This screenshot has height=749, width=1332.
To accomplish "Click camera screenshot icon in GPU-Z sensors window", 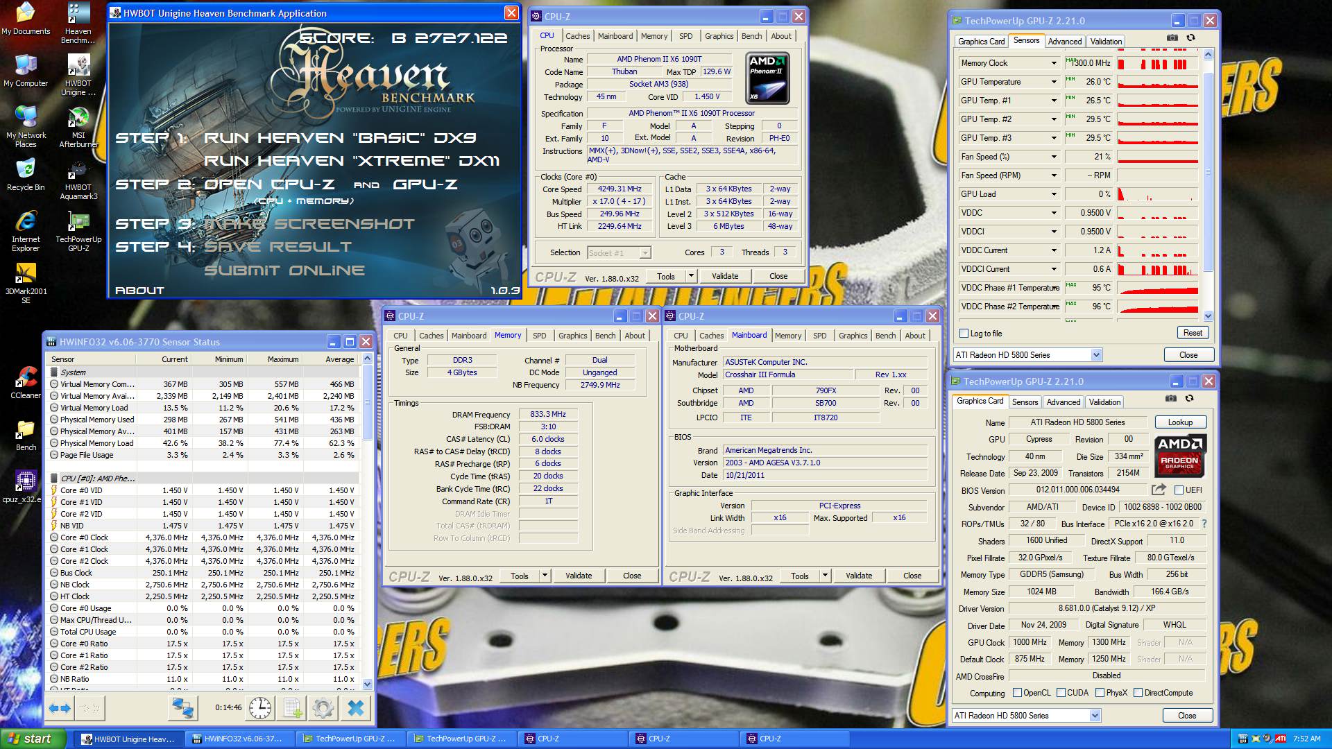I will point(1172,38).
